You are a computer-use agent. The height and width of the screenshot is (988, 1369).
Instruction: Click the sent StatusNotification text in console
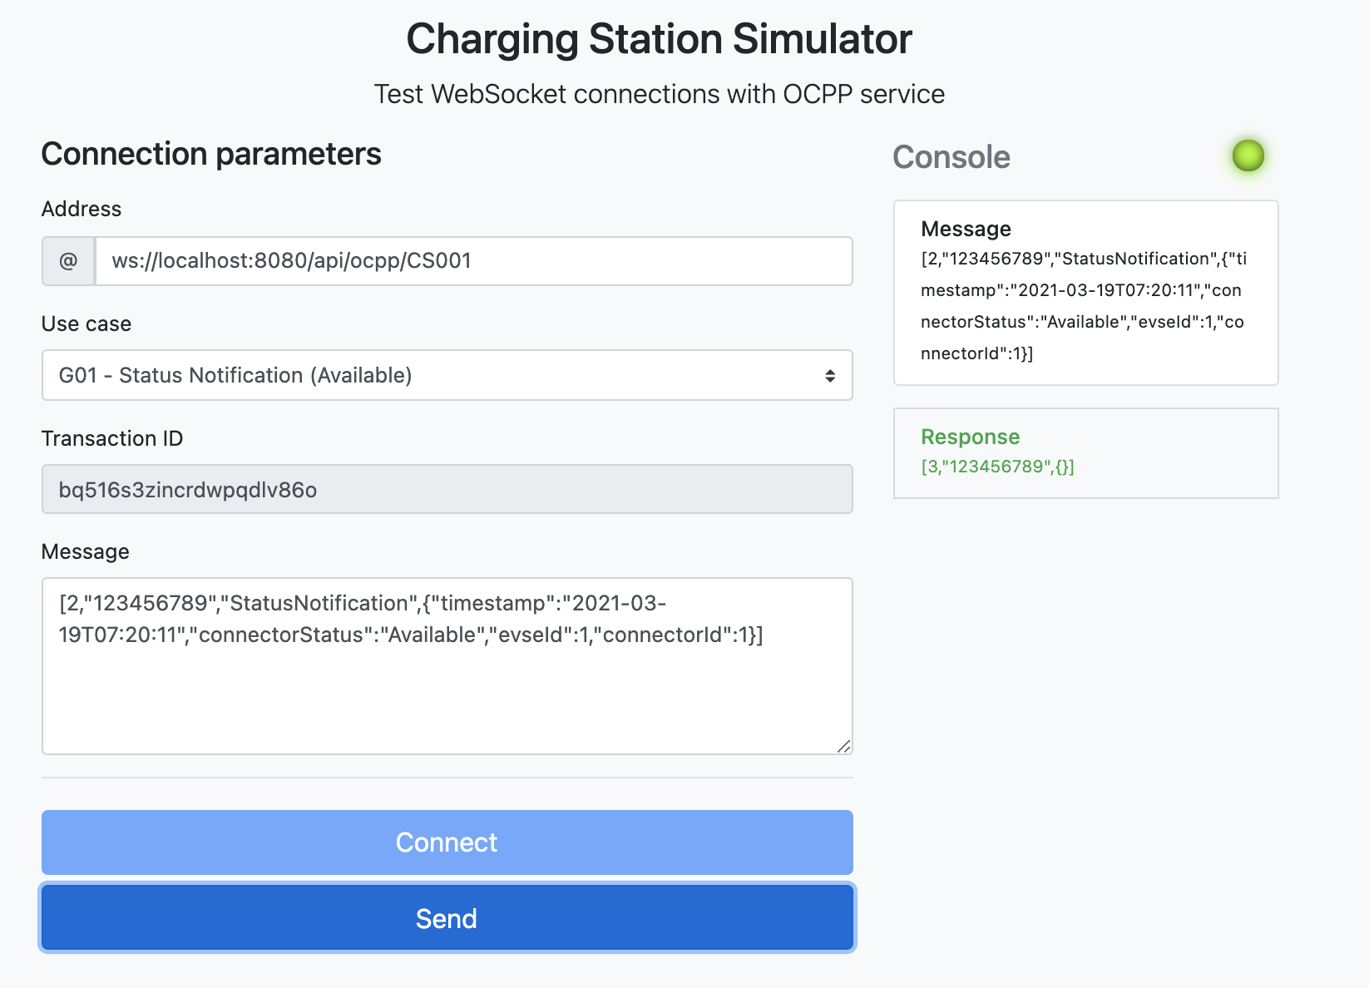click(x=1083, y=306)
